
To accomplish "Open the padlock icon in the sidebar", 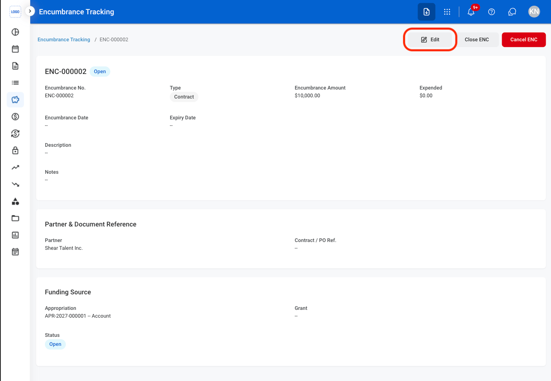I will (x=15, y=150).
